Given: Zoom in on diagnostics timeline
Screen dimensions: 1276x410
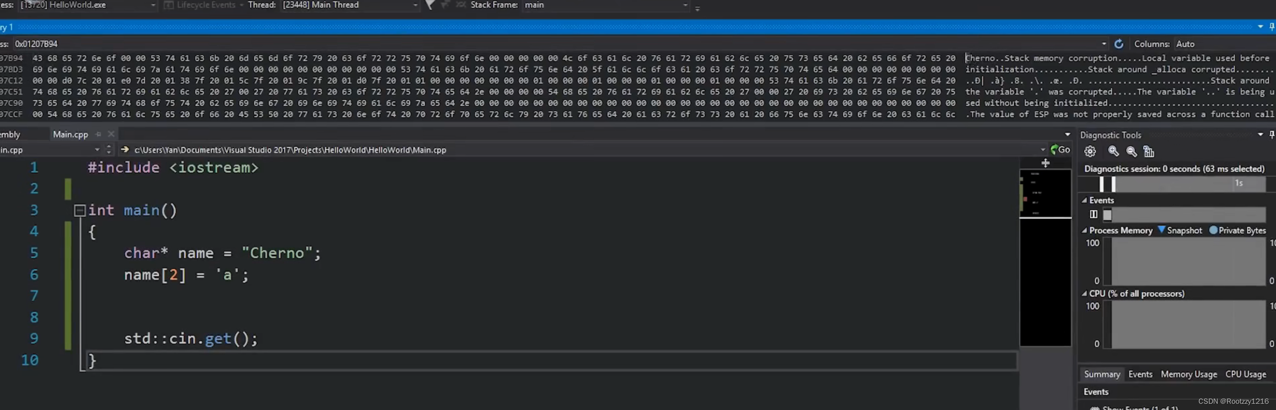Looking at the screenshot, I should coord(1113,151).
